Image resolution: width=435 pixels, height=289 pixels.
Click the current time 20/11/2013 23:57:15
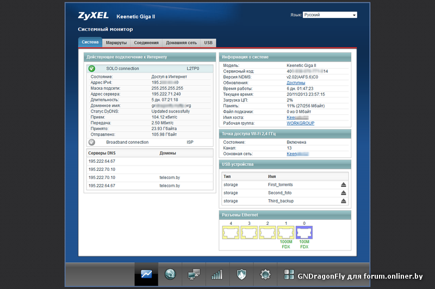point(306,94)
